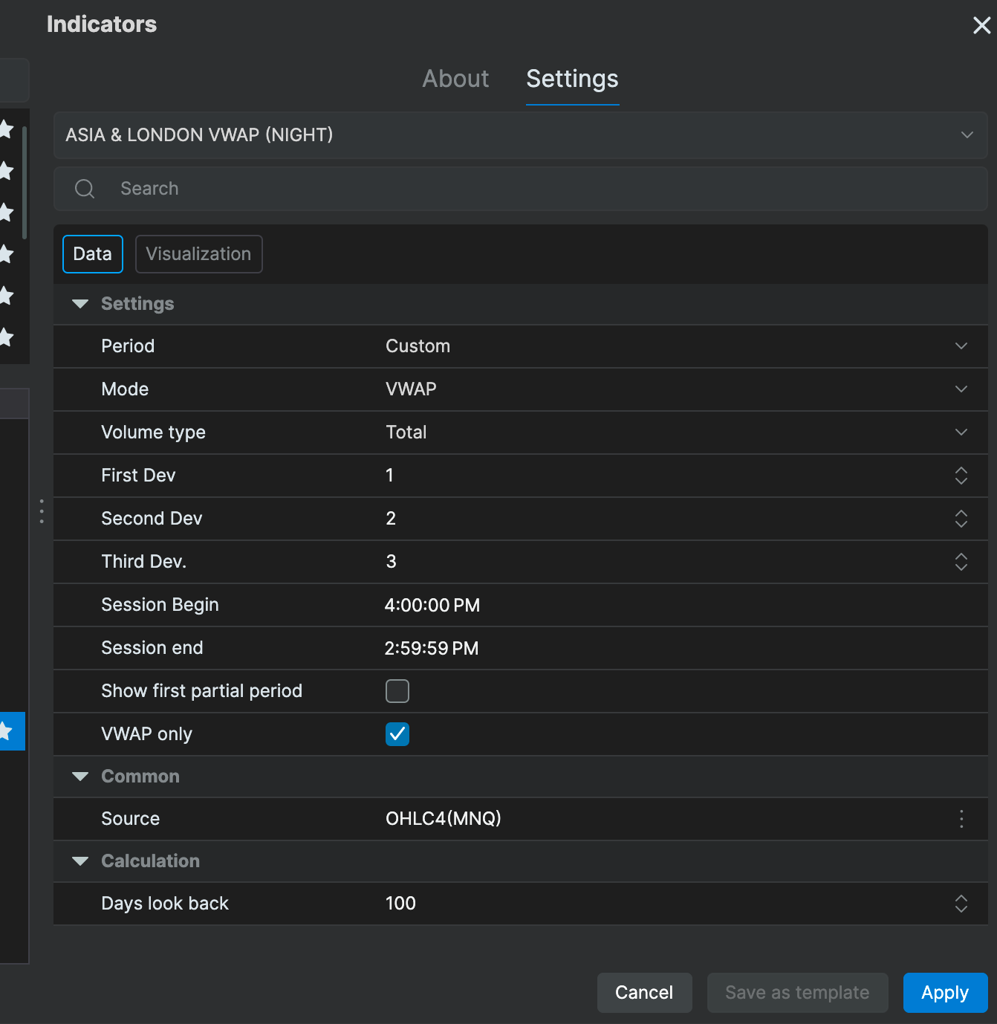Image resolution: width=997 pixels, height=1024 pixels.
Task: Click the Apply button
Action: (945, 993)
